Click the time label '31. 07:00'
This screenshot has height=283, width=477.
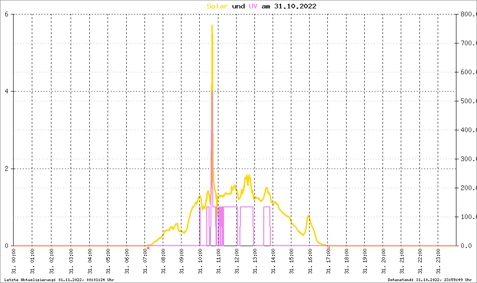(145, 262)
